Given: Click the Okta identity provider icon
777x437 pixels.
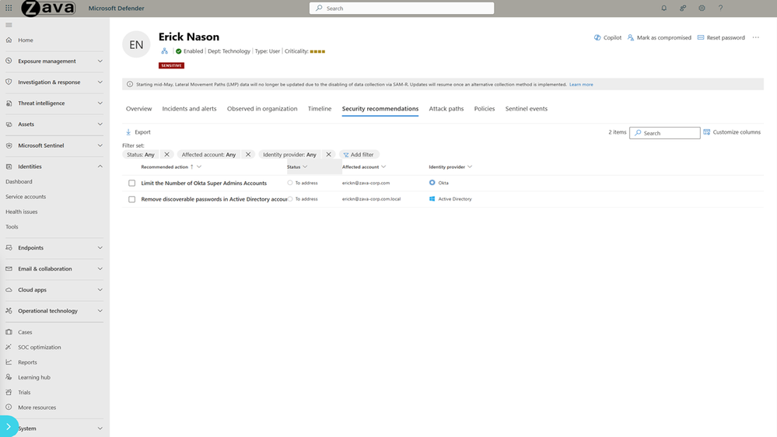Looking at the screenshot, I should click(432, 183).
